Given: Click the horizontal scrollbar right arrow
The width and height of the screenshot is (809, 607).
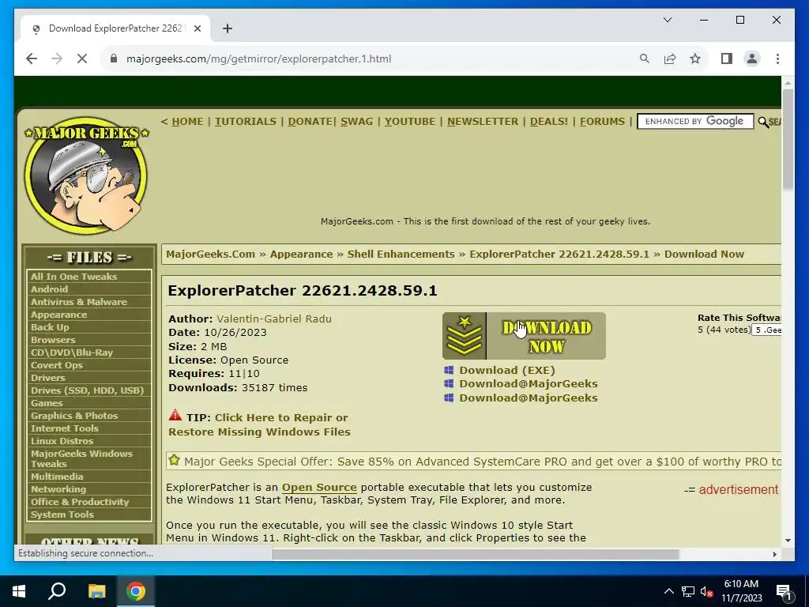Looking at the screenshot, I should coord(774,554).
